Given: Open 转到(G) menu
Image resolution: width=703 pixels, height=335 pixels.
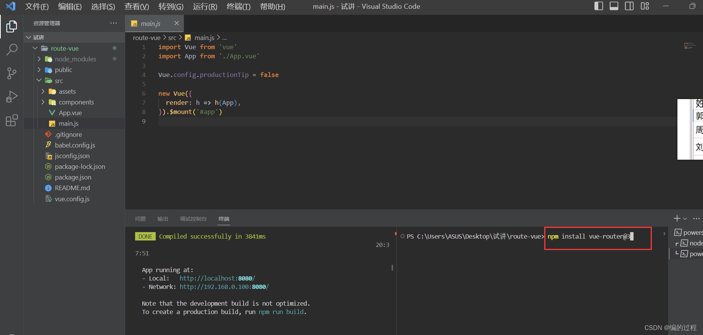Looking at the screenshot, I should coord(171,6).
